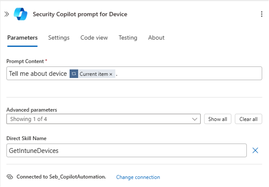Switch to the Parameters tab
The image size is (269, 187).
22,38
